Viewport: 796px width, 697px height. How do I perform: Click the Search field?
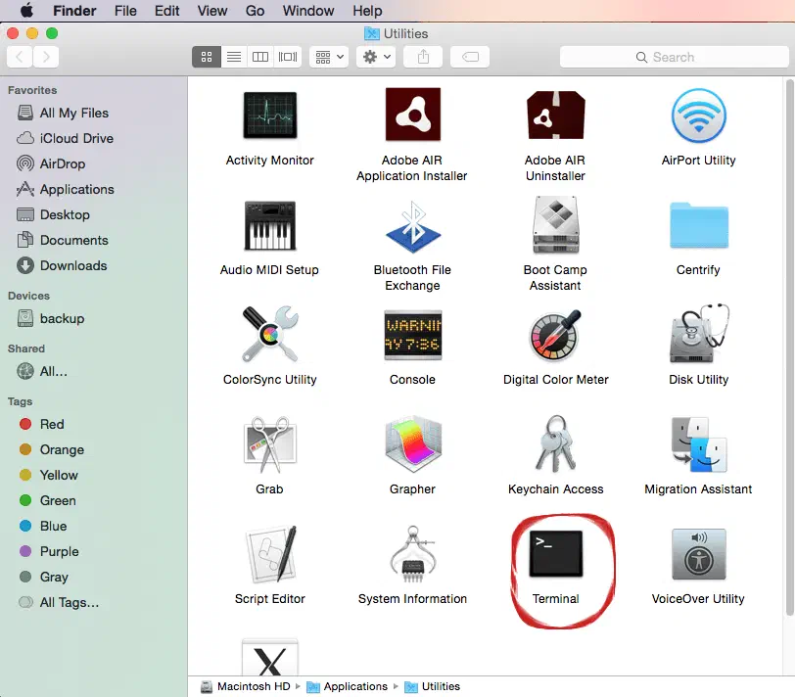tap(675, 57)
